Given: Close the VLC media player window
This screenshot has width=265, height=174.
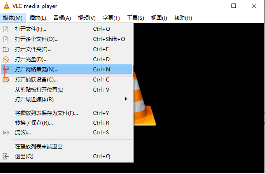Looking at the screenshot, I should (x=254, y=6).
